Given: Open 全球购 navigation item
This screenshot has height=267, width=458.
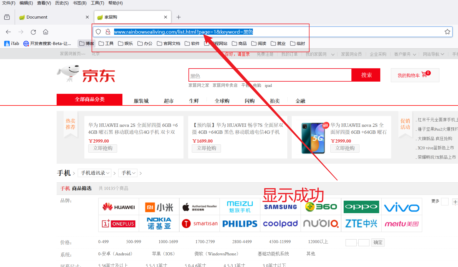Looking at the screenshot, I should 222,101.
